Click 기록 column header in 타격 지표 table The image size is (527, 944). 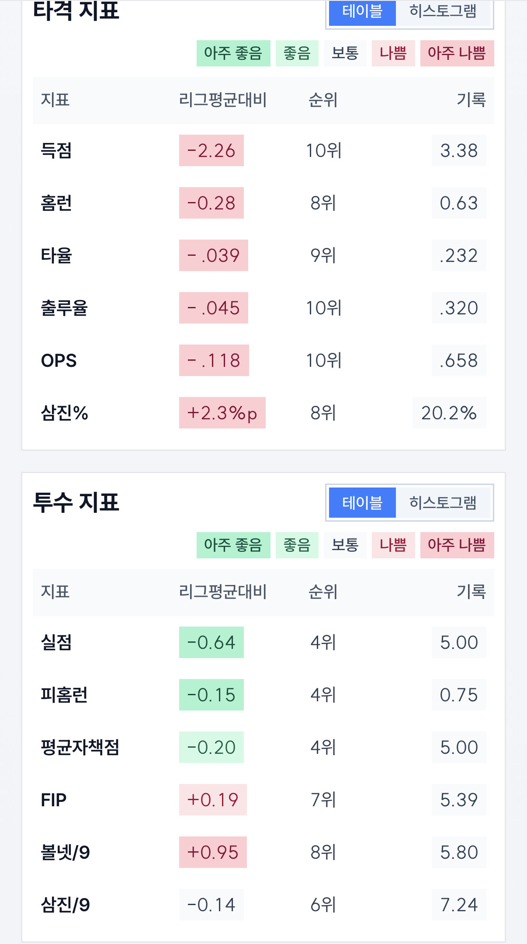click(x=471, y=100)
